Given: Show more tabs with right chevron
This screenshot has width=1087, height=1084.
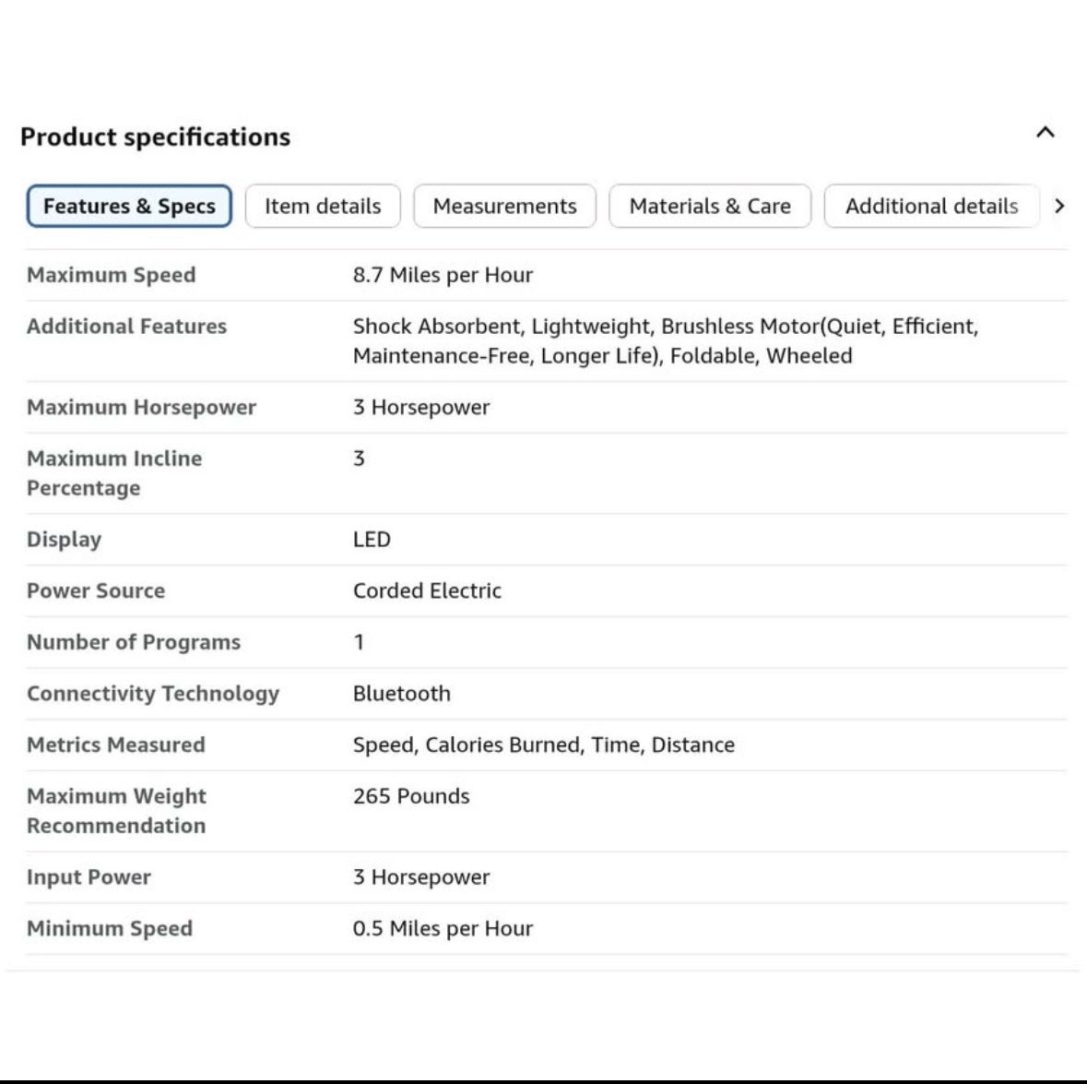Looking at the screenshot, I should coord(1058,206).
